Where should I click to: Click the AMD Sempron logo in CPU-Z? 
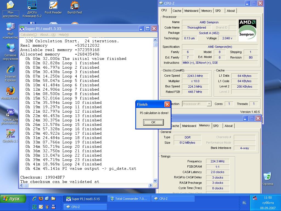pos(247,30)
